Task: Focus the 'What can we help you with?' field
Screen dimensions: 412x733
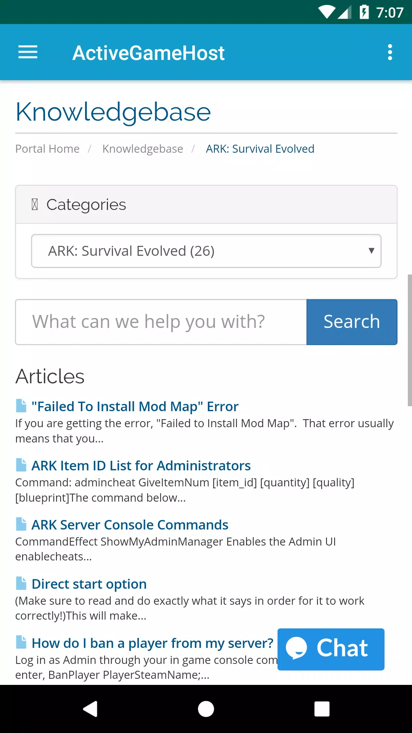Action: coord(161,322)
